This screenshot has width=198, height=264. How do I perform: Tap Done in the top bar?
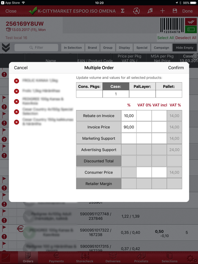pyautogui.click(x=187, y=11)
